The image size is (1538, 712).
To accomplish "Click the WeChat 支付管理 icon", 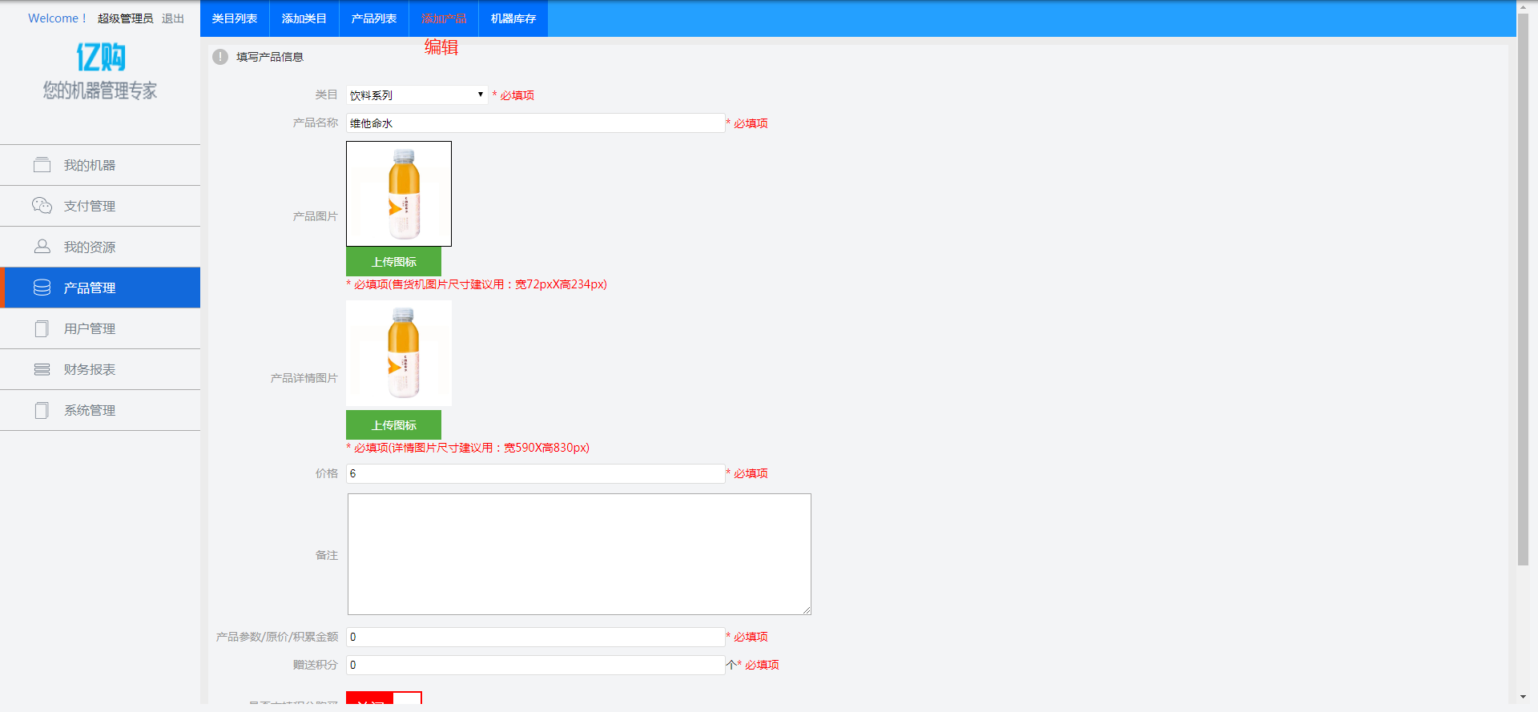I will pyautogui.click(x=42, y=206).
